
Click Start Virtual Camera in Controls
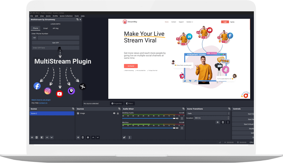pyautogui.click(x=243, y=124)
